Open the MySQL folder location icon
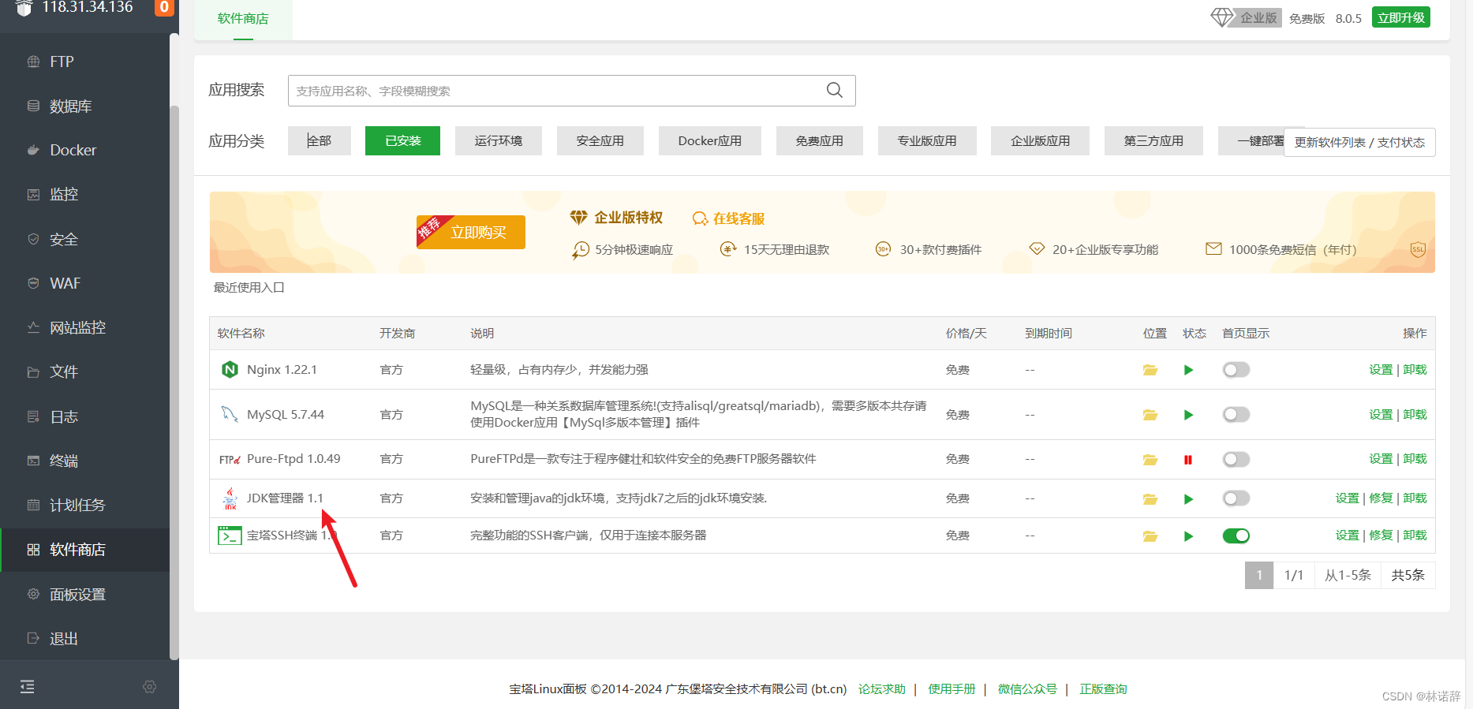1473x709 pixels. (1150, 415)
